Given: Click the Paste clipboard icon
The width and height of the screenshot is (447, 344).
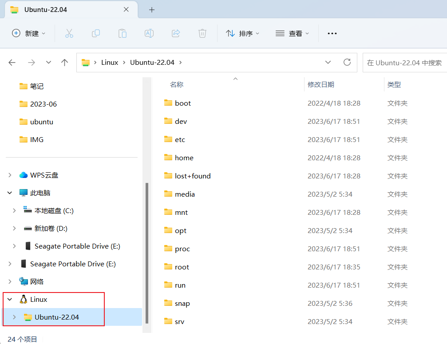Looking at the screenshot, I should pyautogui.click(x=123, y=33).
